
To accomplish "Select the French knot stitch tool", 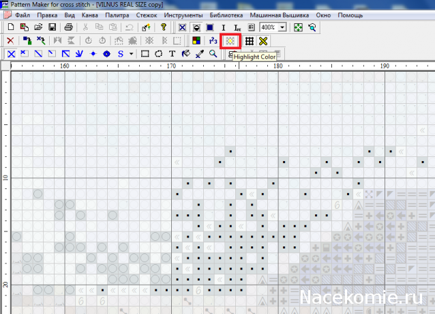I will coord(106,53).
